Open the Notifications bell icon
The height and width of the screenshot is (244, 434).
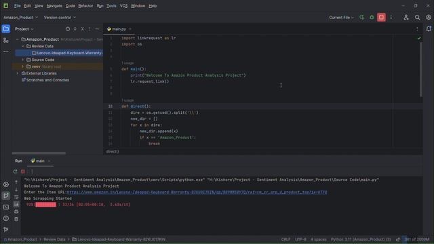pos(429,28)
